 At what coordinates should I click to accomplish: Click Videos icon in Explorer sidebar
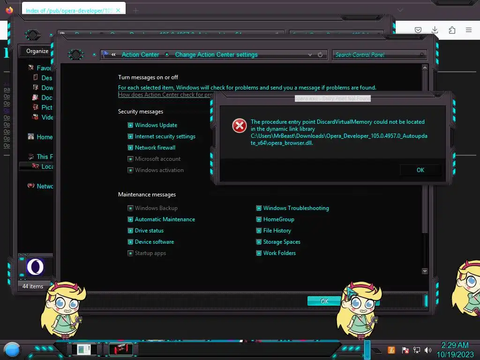pos(36,117)
